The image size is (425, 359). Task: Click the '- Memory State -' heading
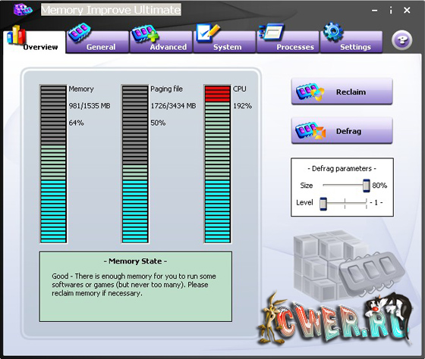(135, 261)
